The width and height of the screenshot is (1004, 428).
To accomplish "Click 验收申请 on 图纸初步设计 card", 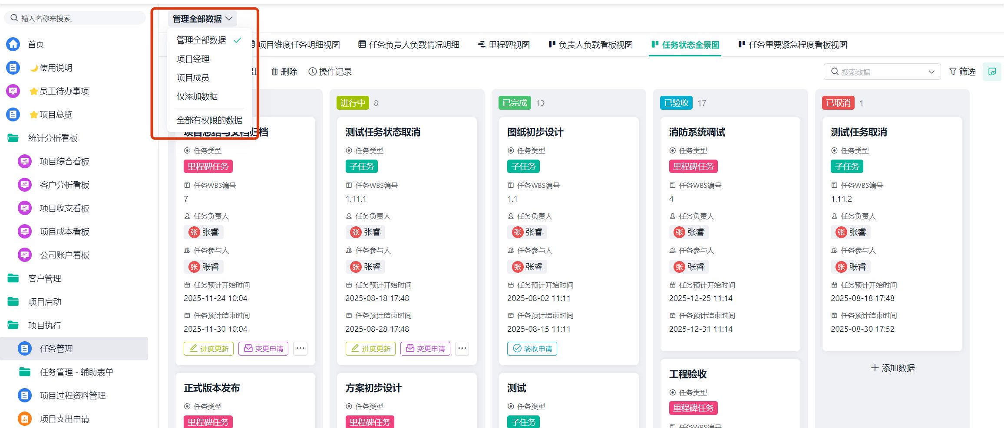I will pos(532,349).
